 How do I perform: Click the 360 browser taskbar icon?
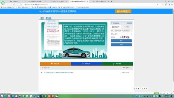pos(42,96)
